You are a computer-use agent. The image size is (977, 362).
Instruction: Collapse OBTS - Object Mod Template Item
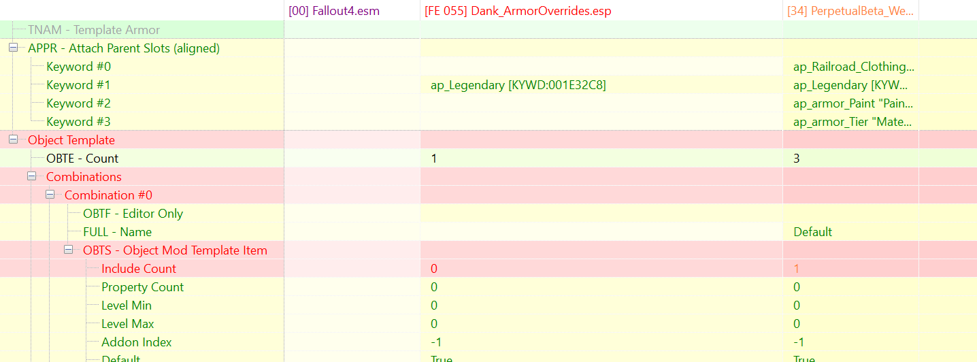click(68, 250)
